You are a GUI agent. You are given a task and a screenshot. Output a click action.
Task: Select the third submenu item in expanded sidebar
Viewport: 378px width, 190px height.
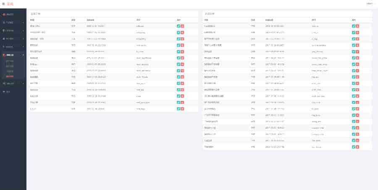[x=10, y=71]
